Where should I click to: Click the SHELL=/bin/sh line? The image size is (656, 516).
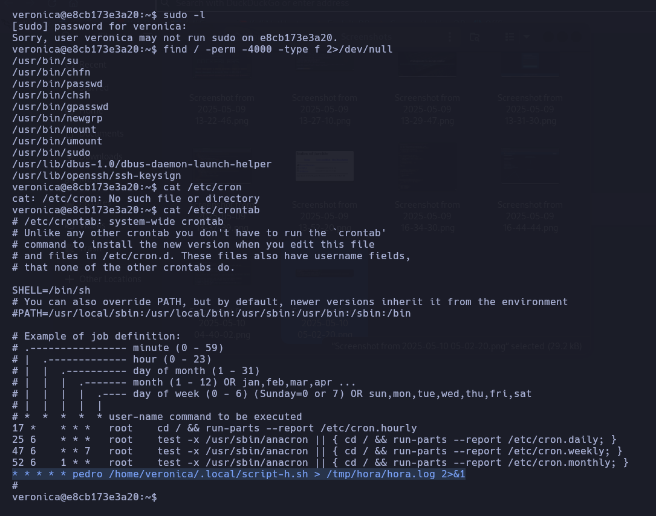click(51, 290)
